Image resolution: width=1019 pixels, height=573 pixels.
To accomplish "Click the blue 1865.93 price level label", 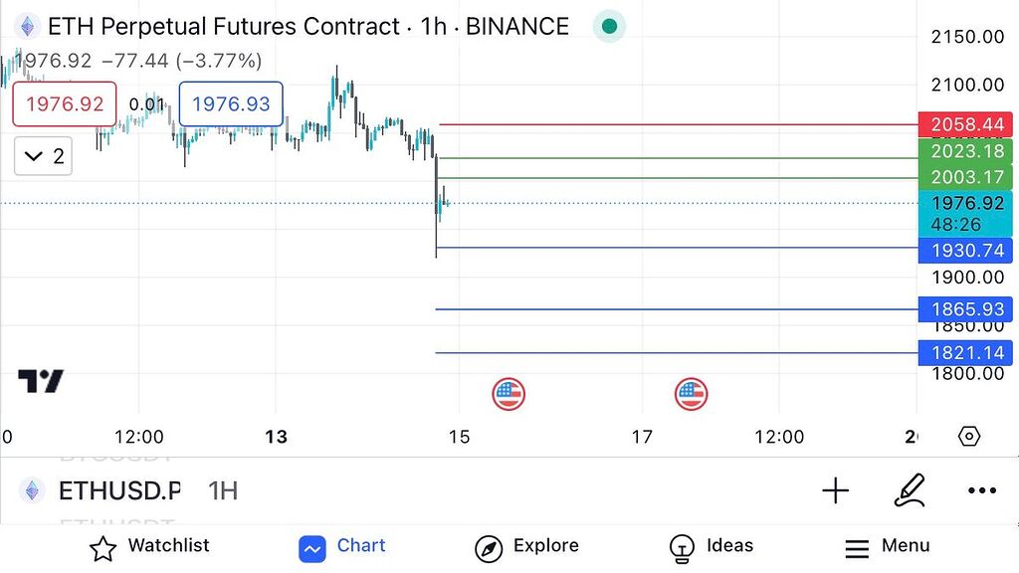I will [x=965, y=309].
